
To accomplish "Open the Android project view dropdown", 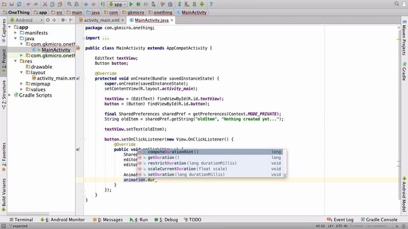I will click(x=26, y=20).
